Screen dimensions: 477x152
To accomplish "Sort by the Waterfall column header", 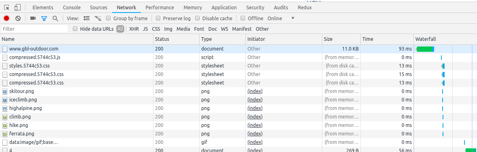I will 445,39.
